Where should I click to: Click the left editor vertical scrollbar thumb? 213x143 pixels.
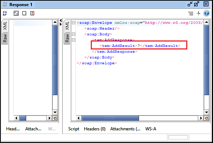[x=55, y=60]
